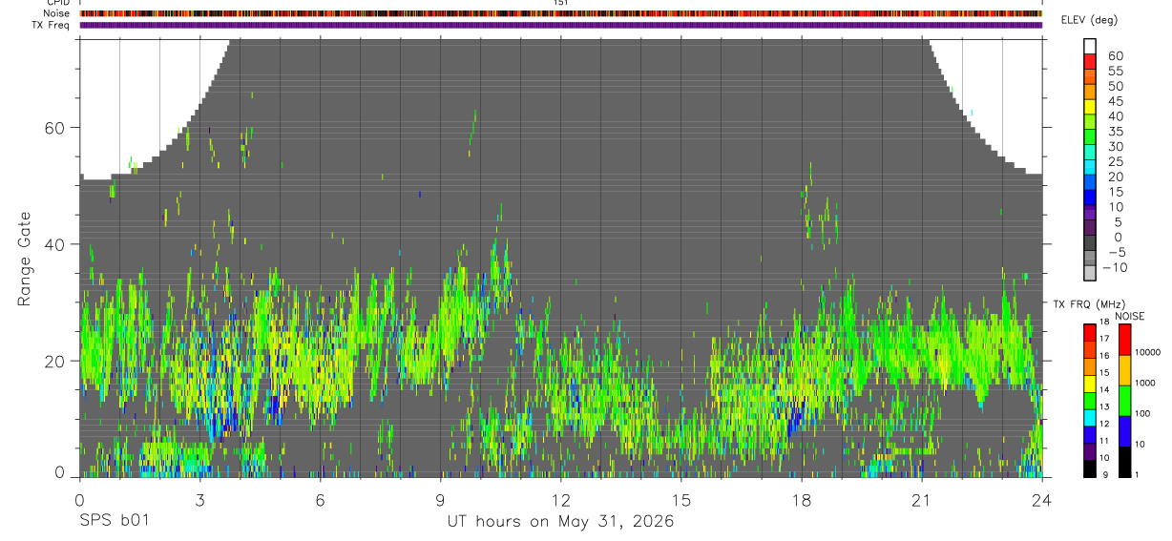The image size is (1172, 541).
Task: Click the -10 label in ELEV legend
Action: (1115, 267)
